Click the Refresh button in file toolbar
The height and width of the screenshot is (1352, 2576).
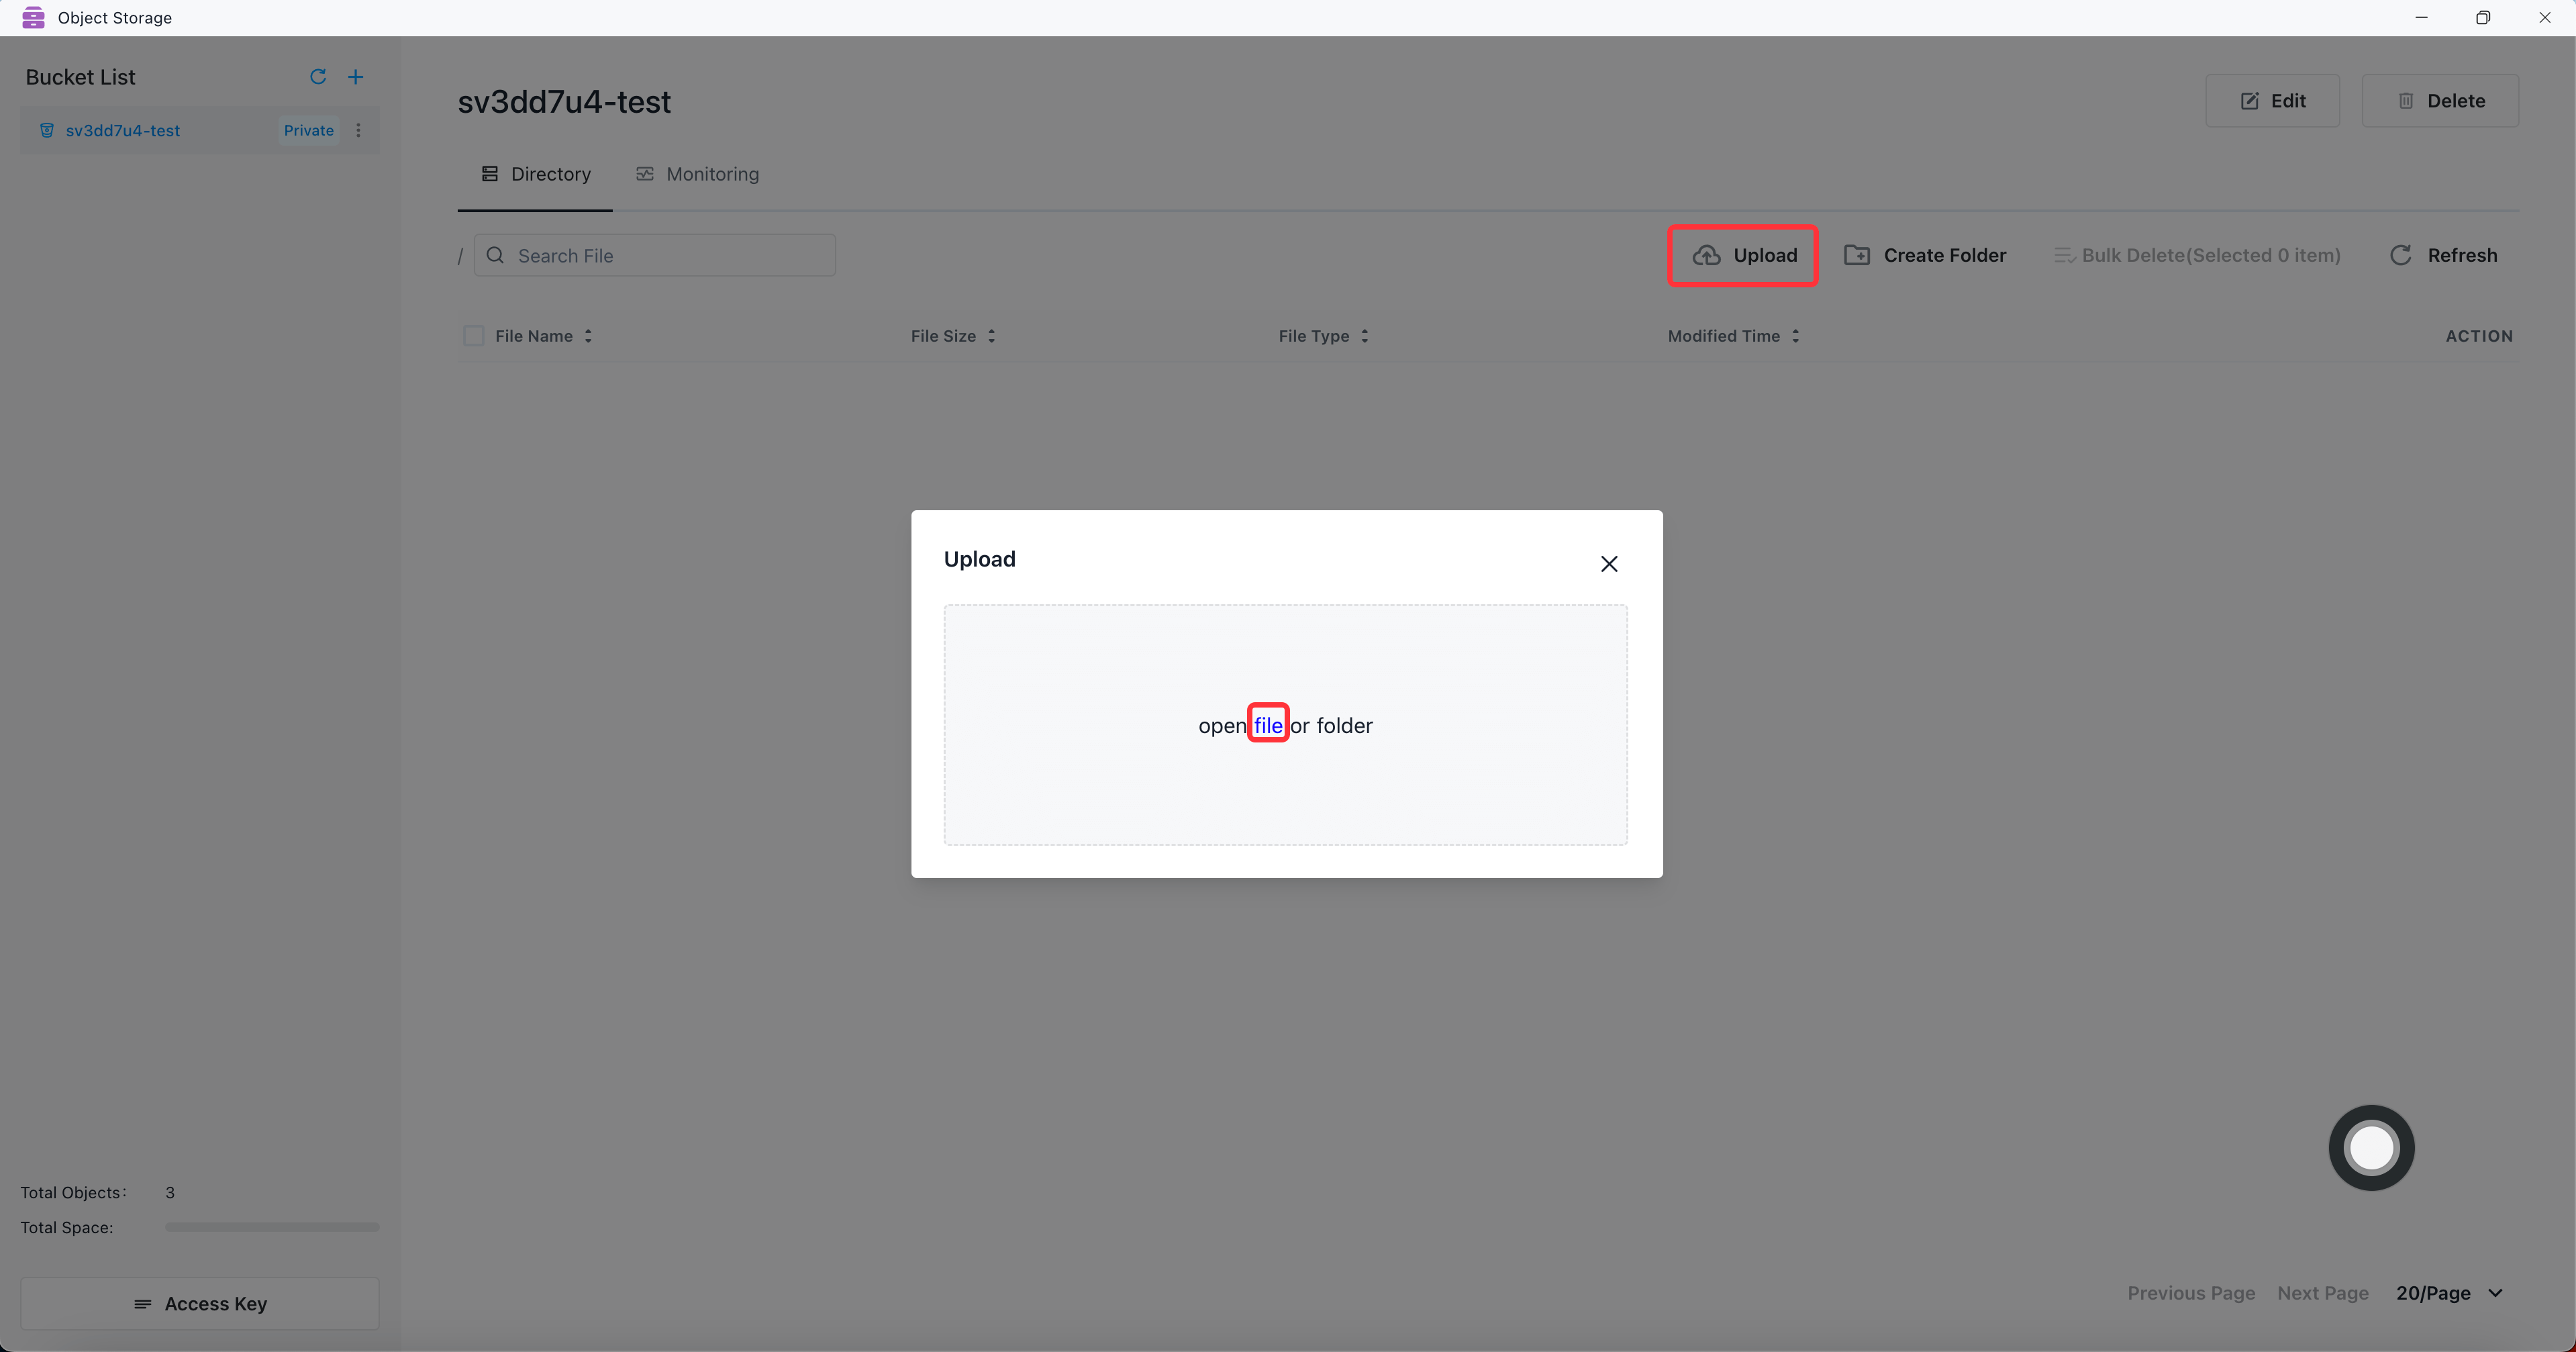2442,255
